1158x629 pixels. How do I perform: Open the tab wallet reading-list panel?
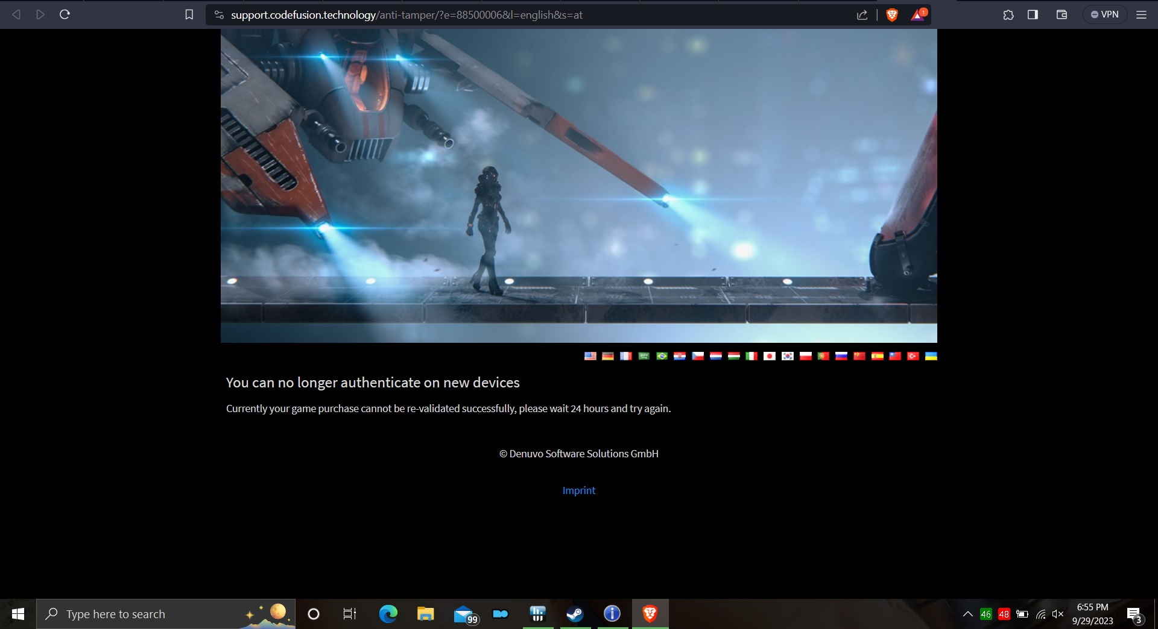point(1061,14)
